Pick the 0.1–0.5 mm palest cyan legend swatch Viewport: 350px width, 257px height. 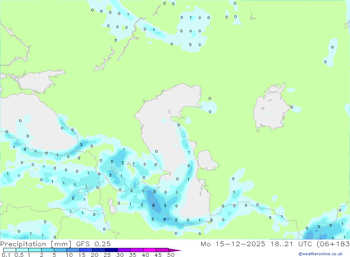click(x=9, y=250)
